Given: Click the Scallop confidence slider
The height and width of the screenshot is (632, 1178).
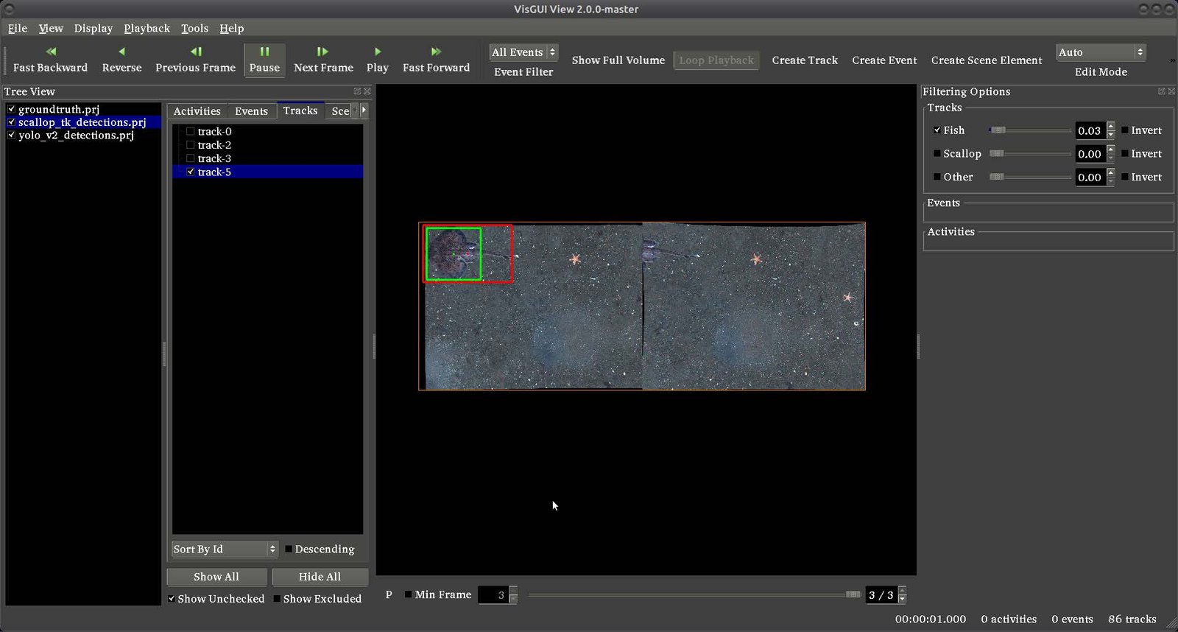Looking at the screenshot, I should click(x=1029, y=154).
